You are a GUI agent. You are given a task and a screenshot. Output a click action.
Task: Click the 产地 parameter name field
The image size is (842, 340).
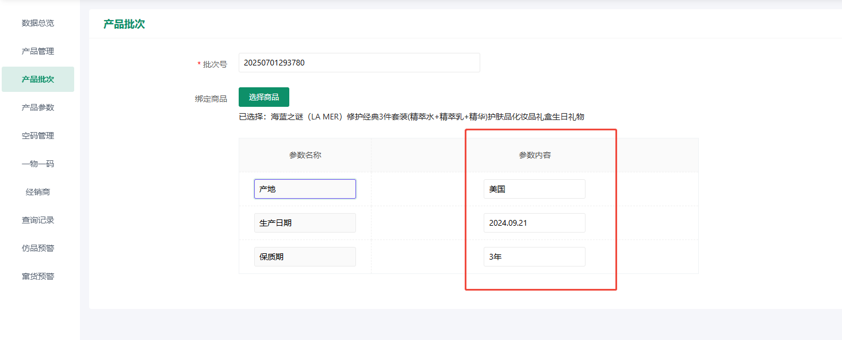click(x=305, y=189)
